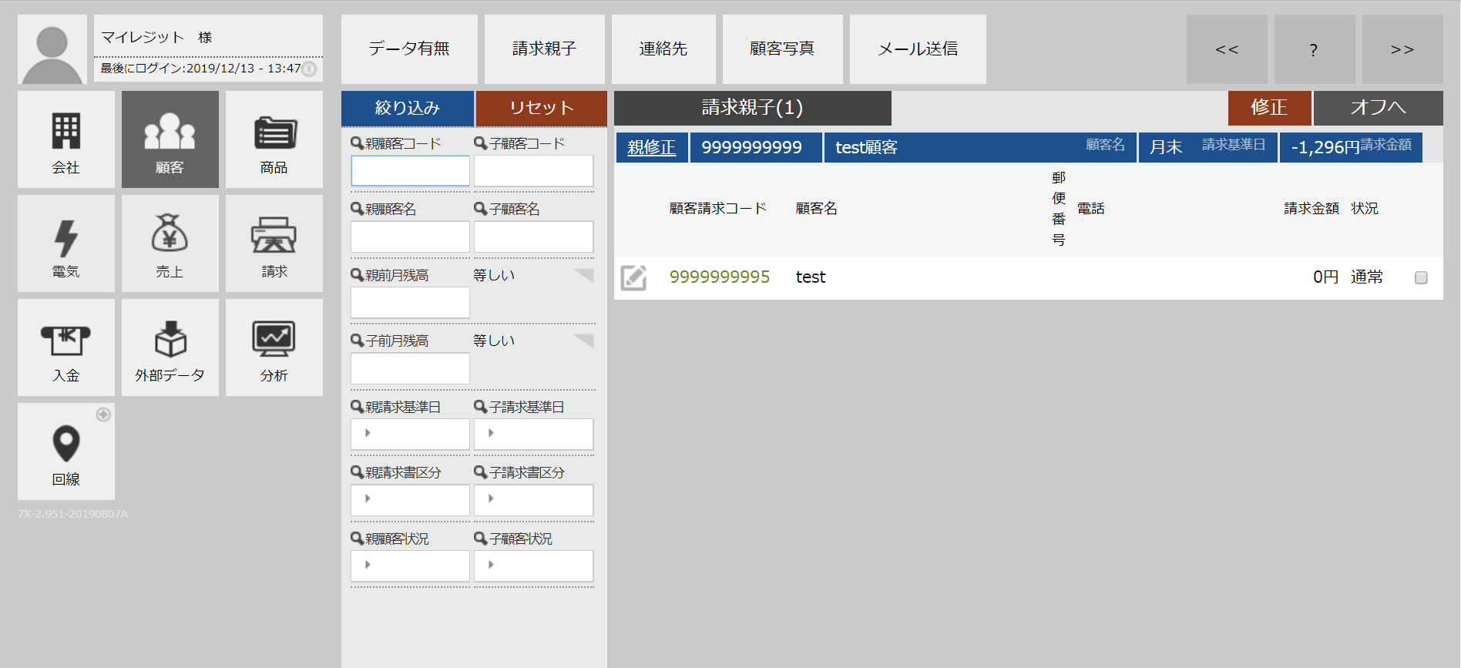
Task: Click the edit pencil icon for 9999999995
Action: (x=634, y=277)
